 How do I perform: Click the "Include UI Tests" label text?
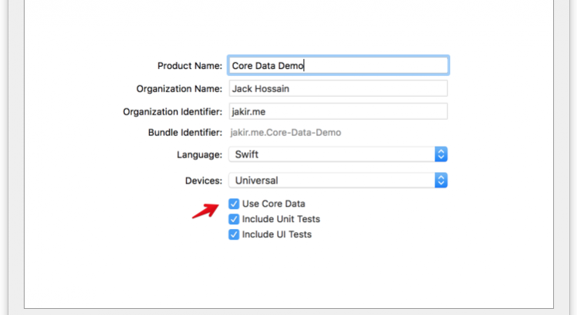pos(276,234)
